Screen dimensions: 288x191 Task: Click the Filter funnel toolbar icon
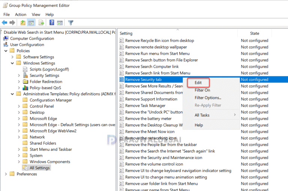pos(71,23)
